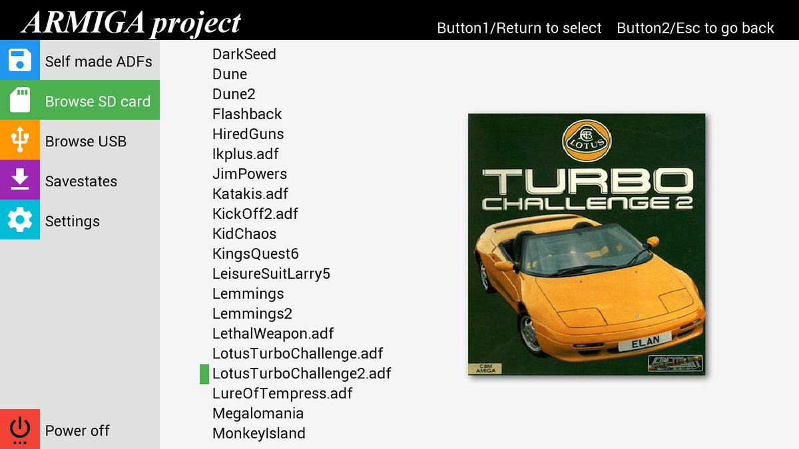Select DarkSeed in the game list
Viewport: 799px width, 449px height.
coord(244,54)
